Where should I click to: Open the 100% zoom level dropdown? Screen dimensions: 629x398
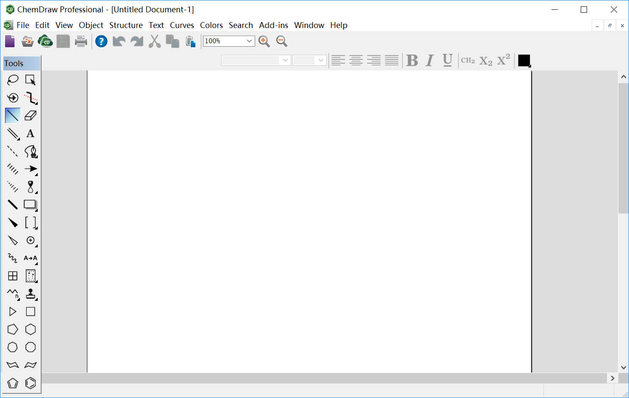pyautogui.click(x=229, y=41)
